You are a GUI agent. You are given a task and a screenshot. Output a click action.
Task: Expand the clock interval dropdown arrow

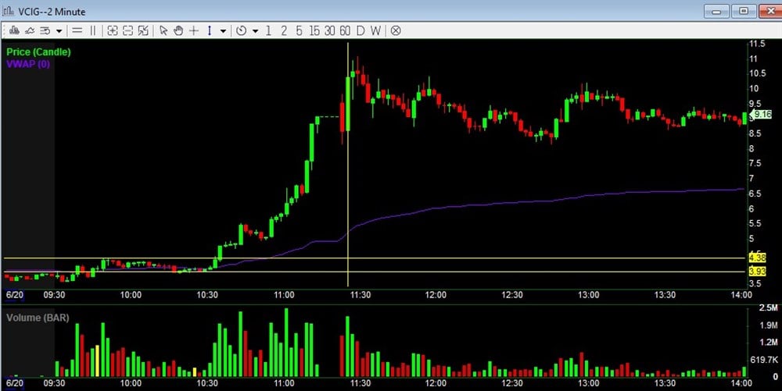(256, 31)
